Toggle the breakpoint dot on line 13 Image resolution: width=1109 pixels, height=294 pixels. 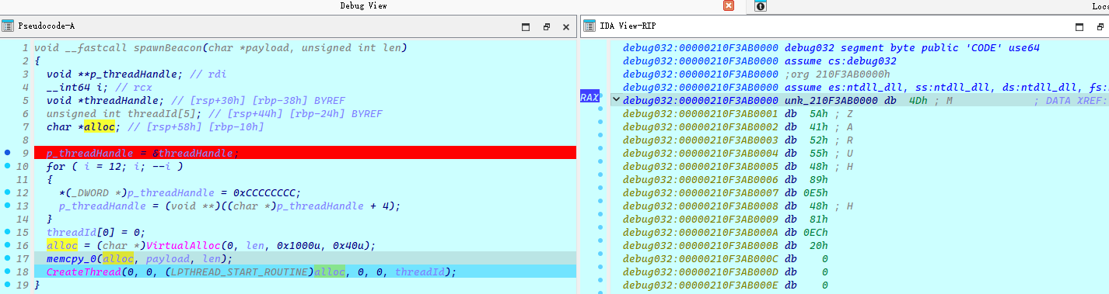(x=7, y=206)
